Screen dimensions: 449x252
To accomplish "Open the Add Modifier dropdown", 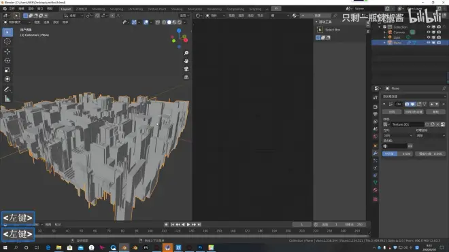I will click(x=414, y=96).
